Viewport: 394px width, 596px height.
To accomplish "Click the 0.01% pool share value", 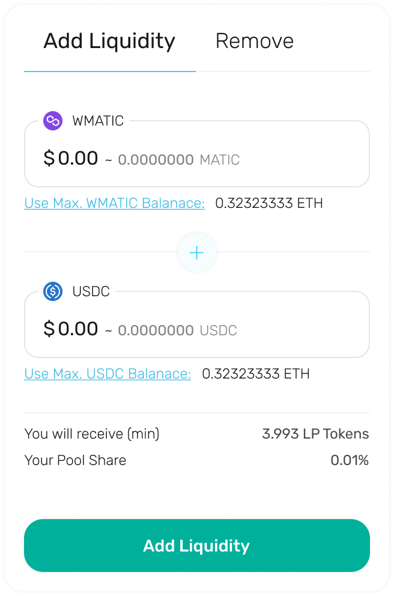I will pos(350,460).
